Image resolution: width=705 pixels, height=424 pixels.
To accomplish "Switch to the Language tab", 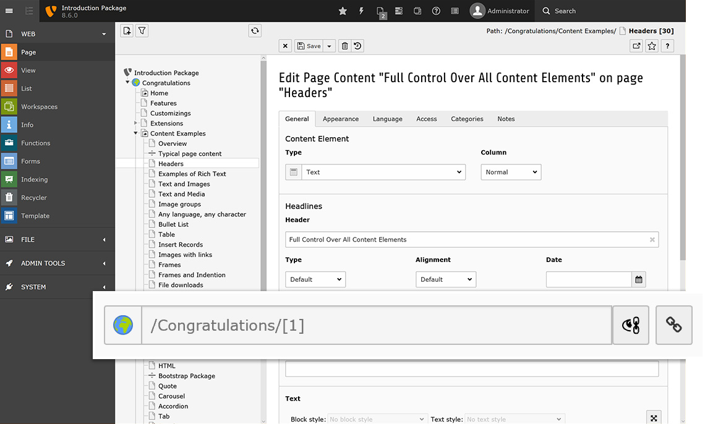I will coord(388,119).
